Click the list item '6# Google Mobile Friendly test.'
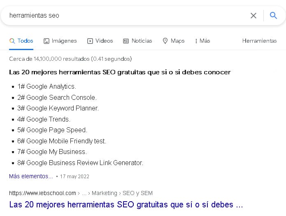The width and height of the screenshot is (286, 216). pos(62,141)
